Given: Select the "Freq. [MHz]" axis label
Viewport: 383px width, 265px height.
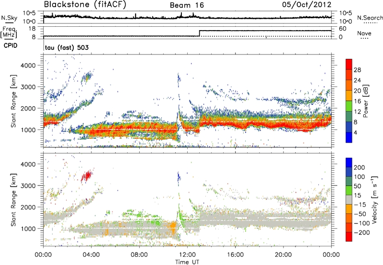Looking at the screenshot, I should (9, 33).
